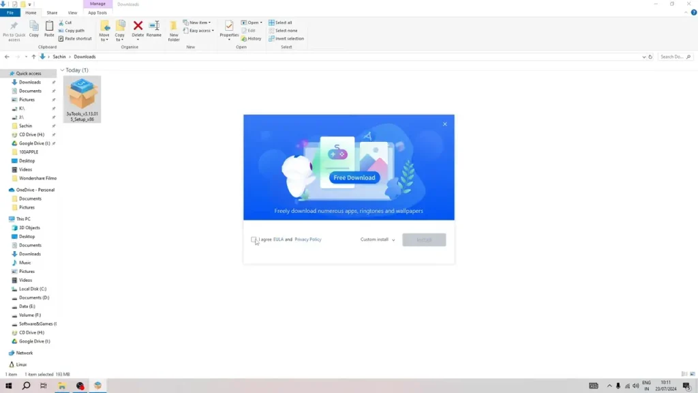Open pinned Downloads under Quick access
698x393 pixels.
pos(30,82)
